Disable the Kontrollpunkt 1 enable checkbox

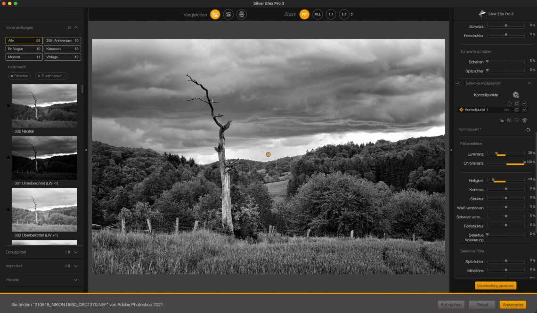pos(524,110)
